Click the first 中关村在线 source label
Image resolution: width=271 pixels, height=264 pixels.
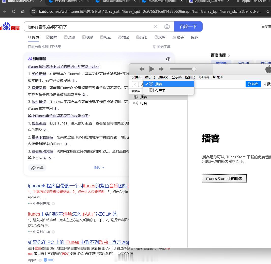point(41,204)
